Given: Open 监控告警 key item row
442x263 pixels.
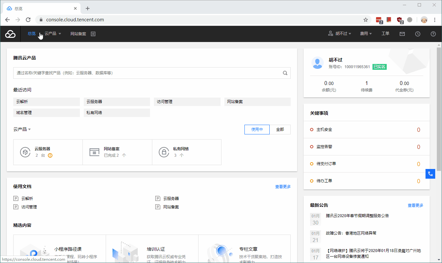Looking at the screenshot, I should point(367,147).
